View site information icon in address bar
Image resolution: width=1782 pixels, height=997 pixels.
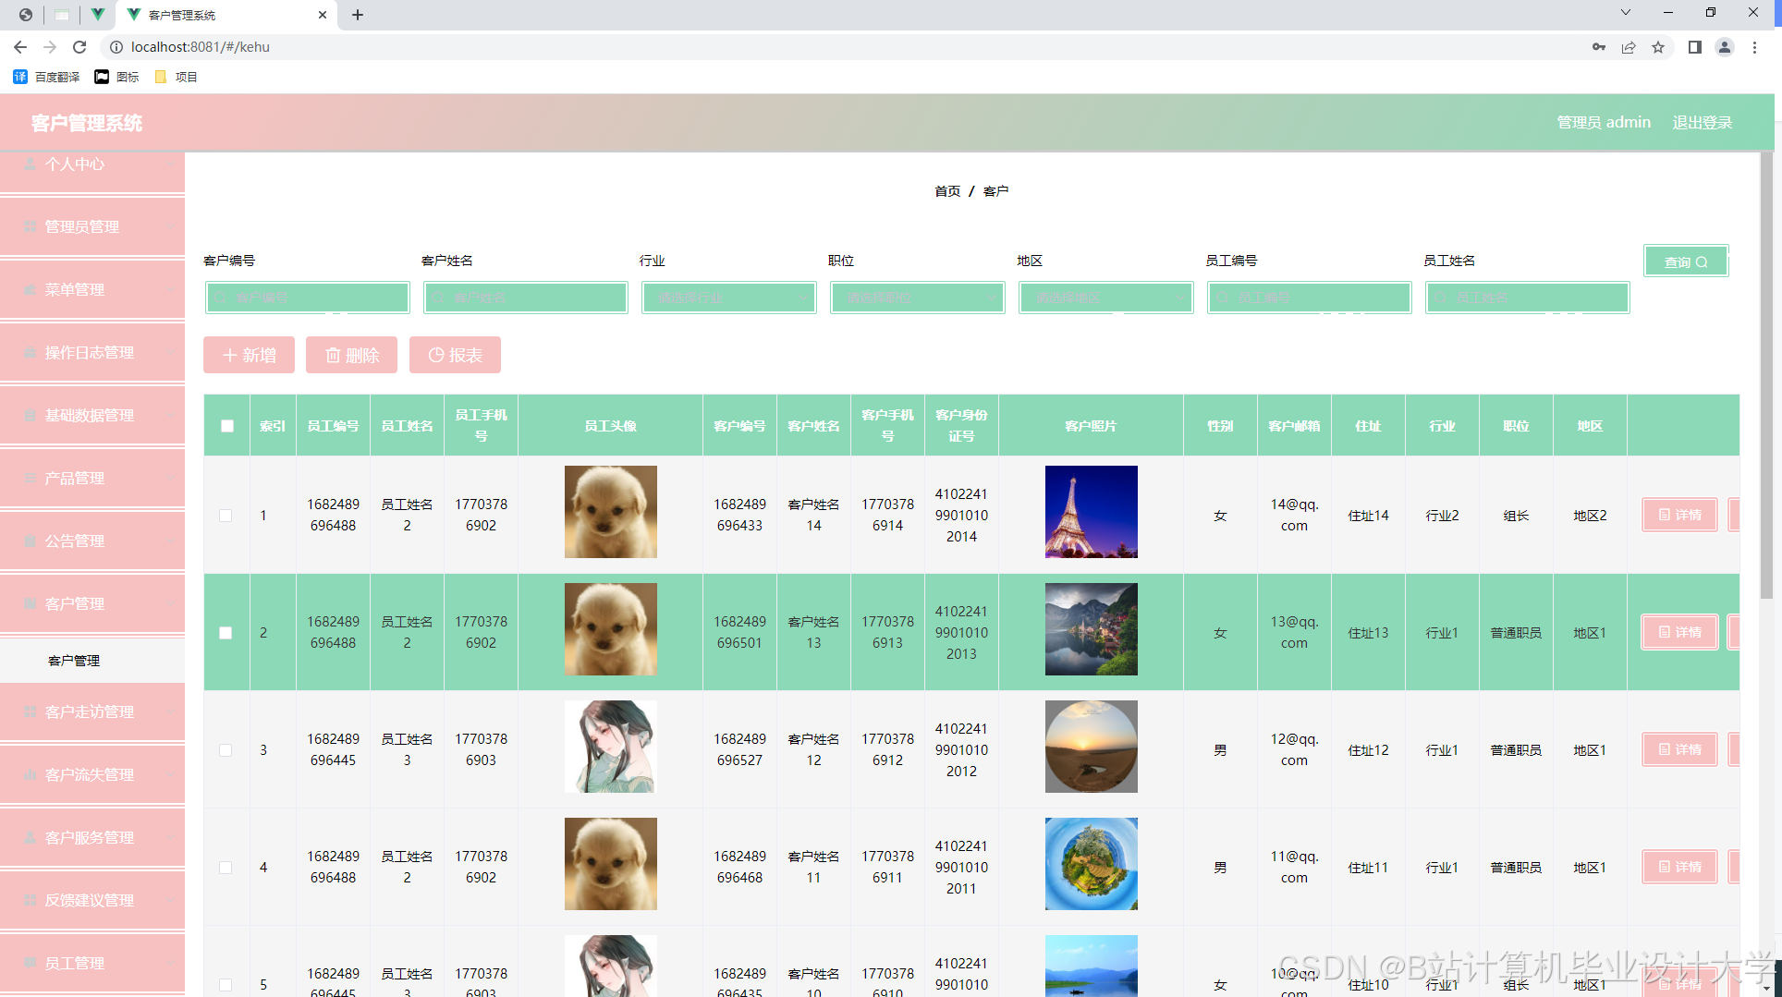coord(116,47)
